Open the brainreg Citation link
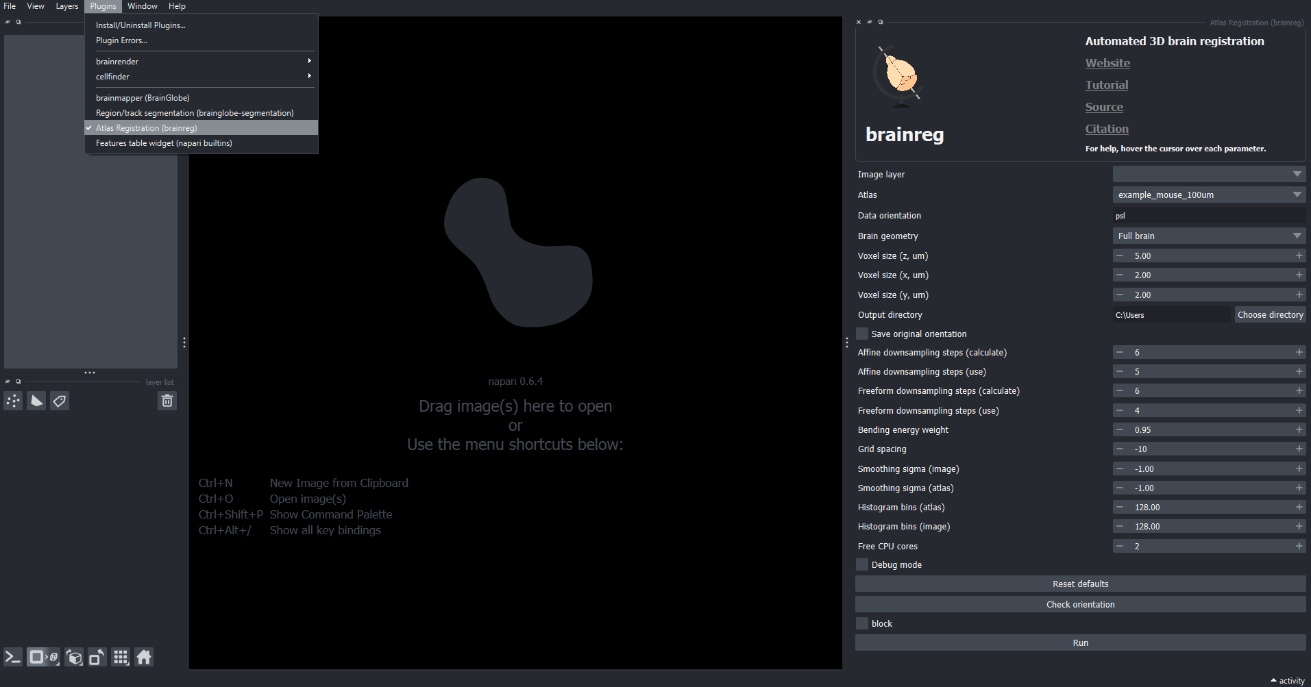Screen dimensions: 1311x687 [x=1107, y=129]
